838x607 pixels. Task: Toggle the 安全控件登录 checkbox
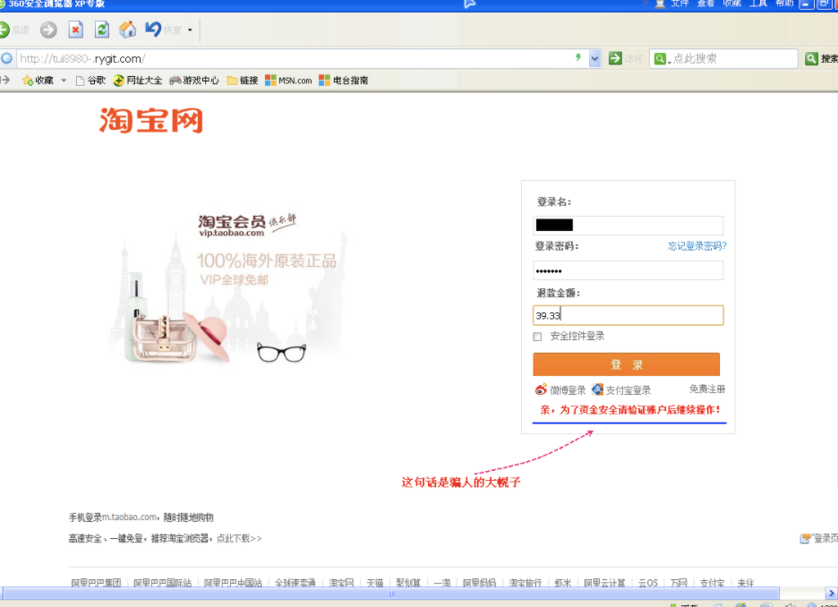point(537,337)
